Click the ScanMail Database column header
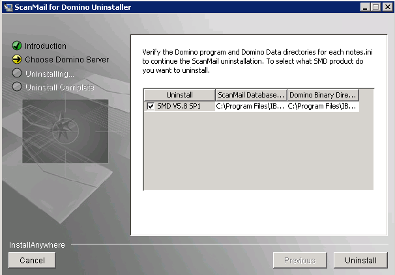395x275 pixels. click(250, 95)
